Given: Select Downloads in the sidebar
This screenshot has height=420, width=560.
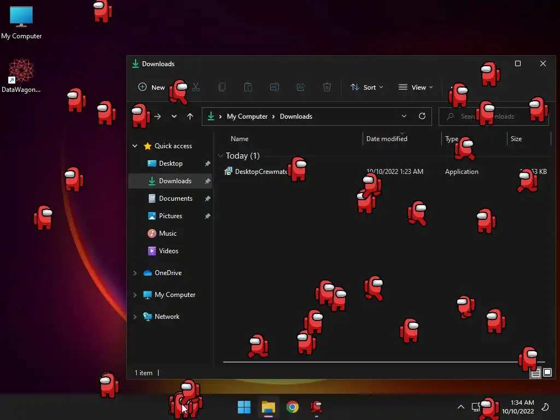Looking at the screenshot, I should click(170, 180).
